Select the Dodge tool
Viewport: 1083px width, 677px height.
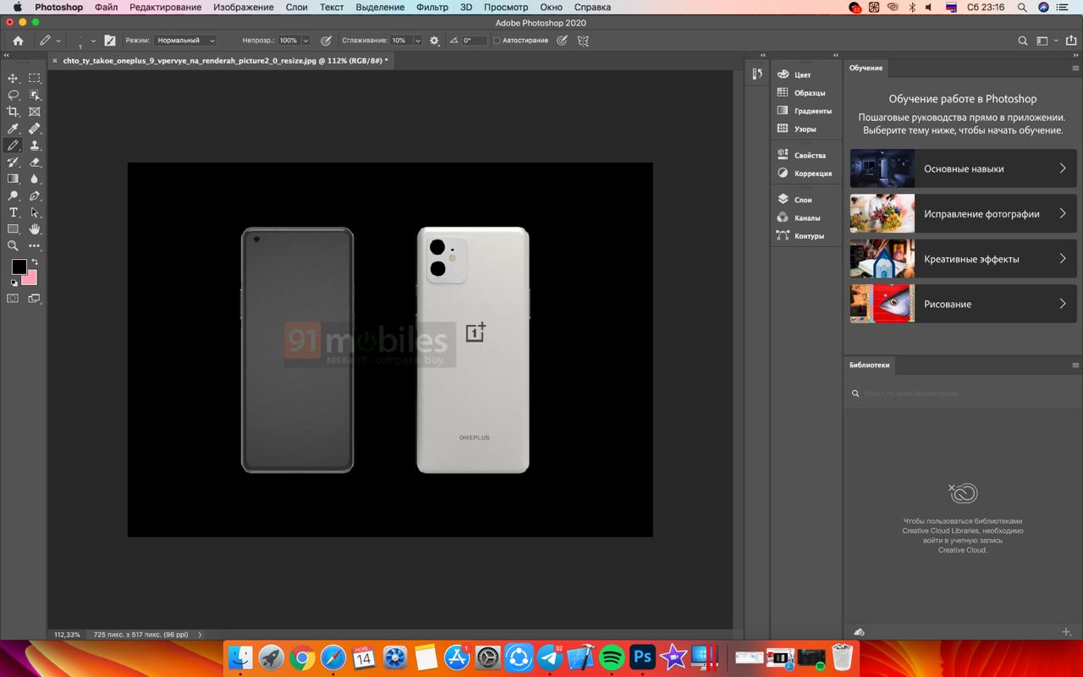click(13, 195)
